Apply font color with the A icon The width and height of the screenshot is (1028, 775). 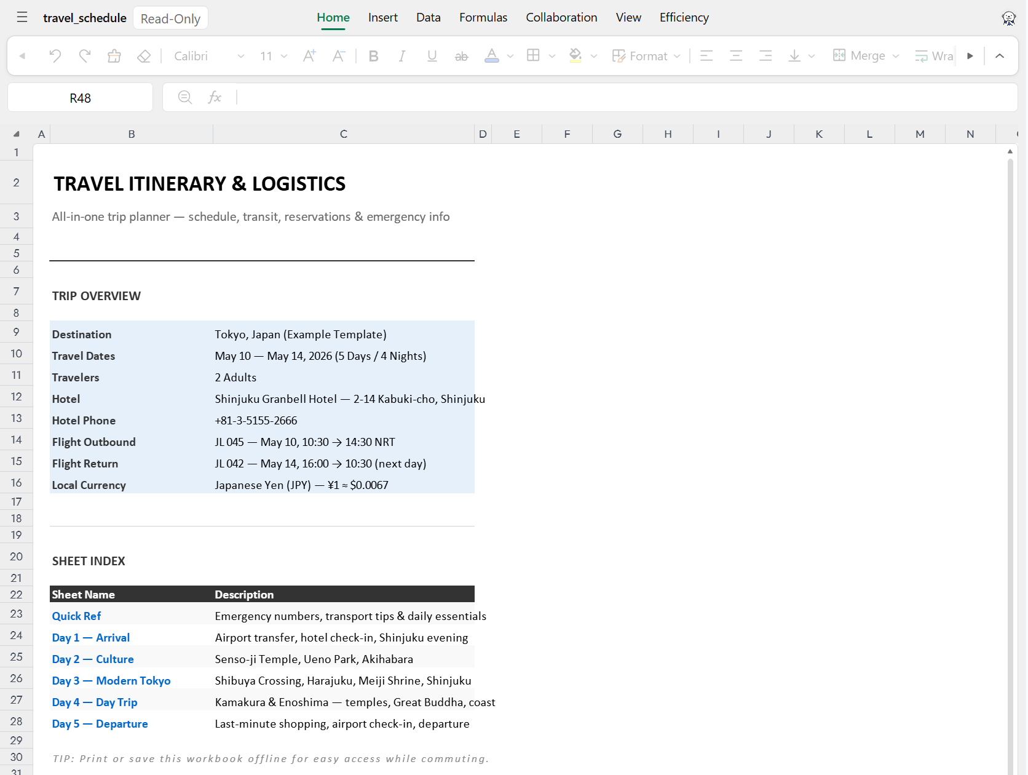(492, 56)
